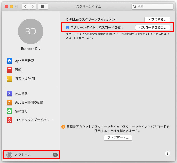Click アップデート... button
Screen dimensions: 177x163
click(x=118, y=138)
